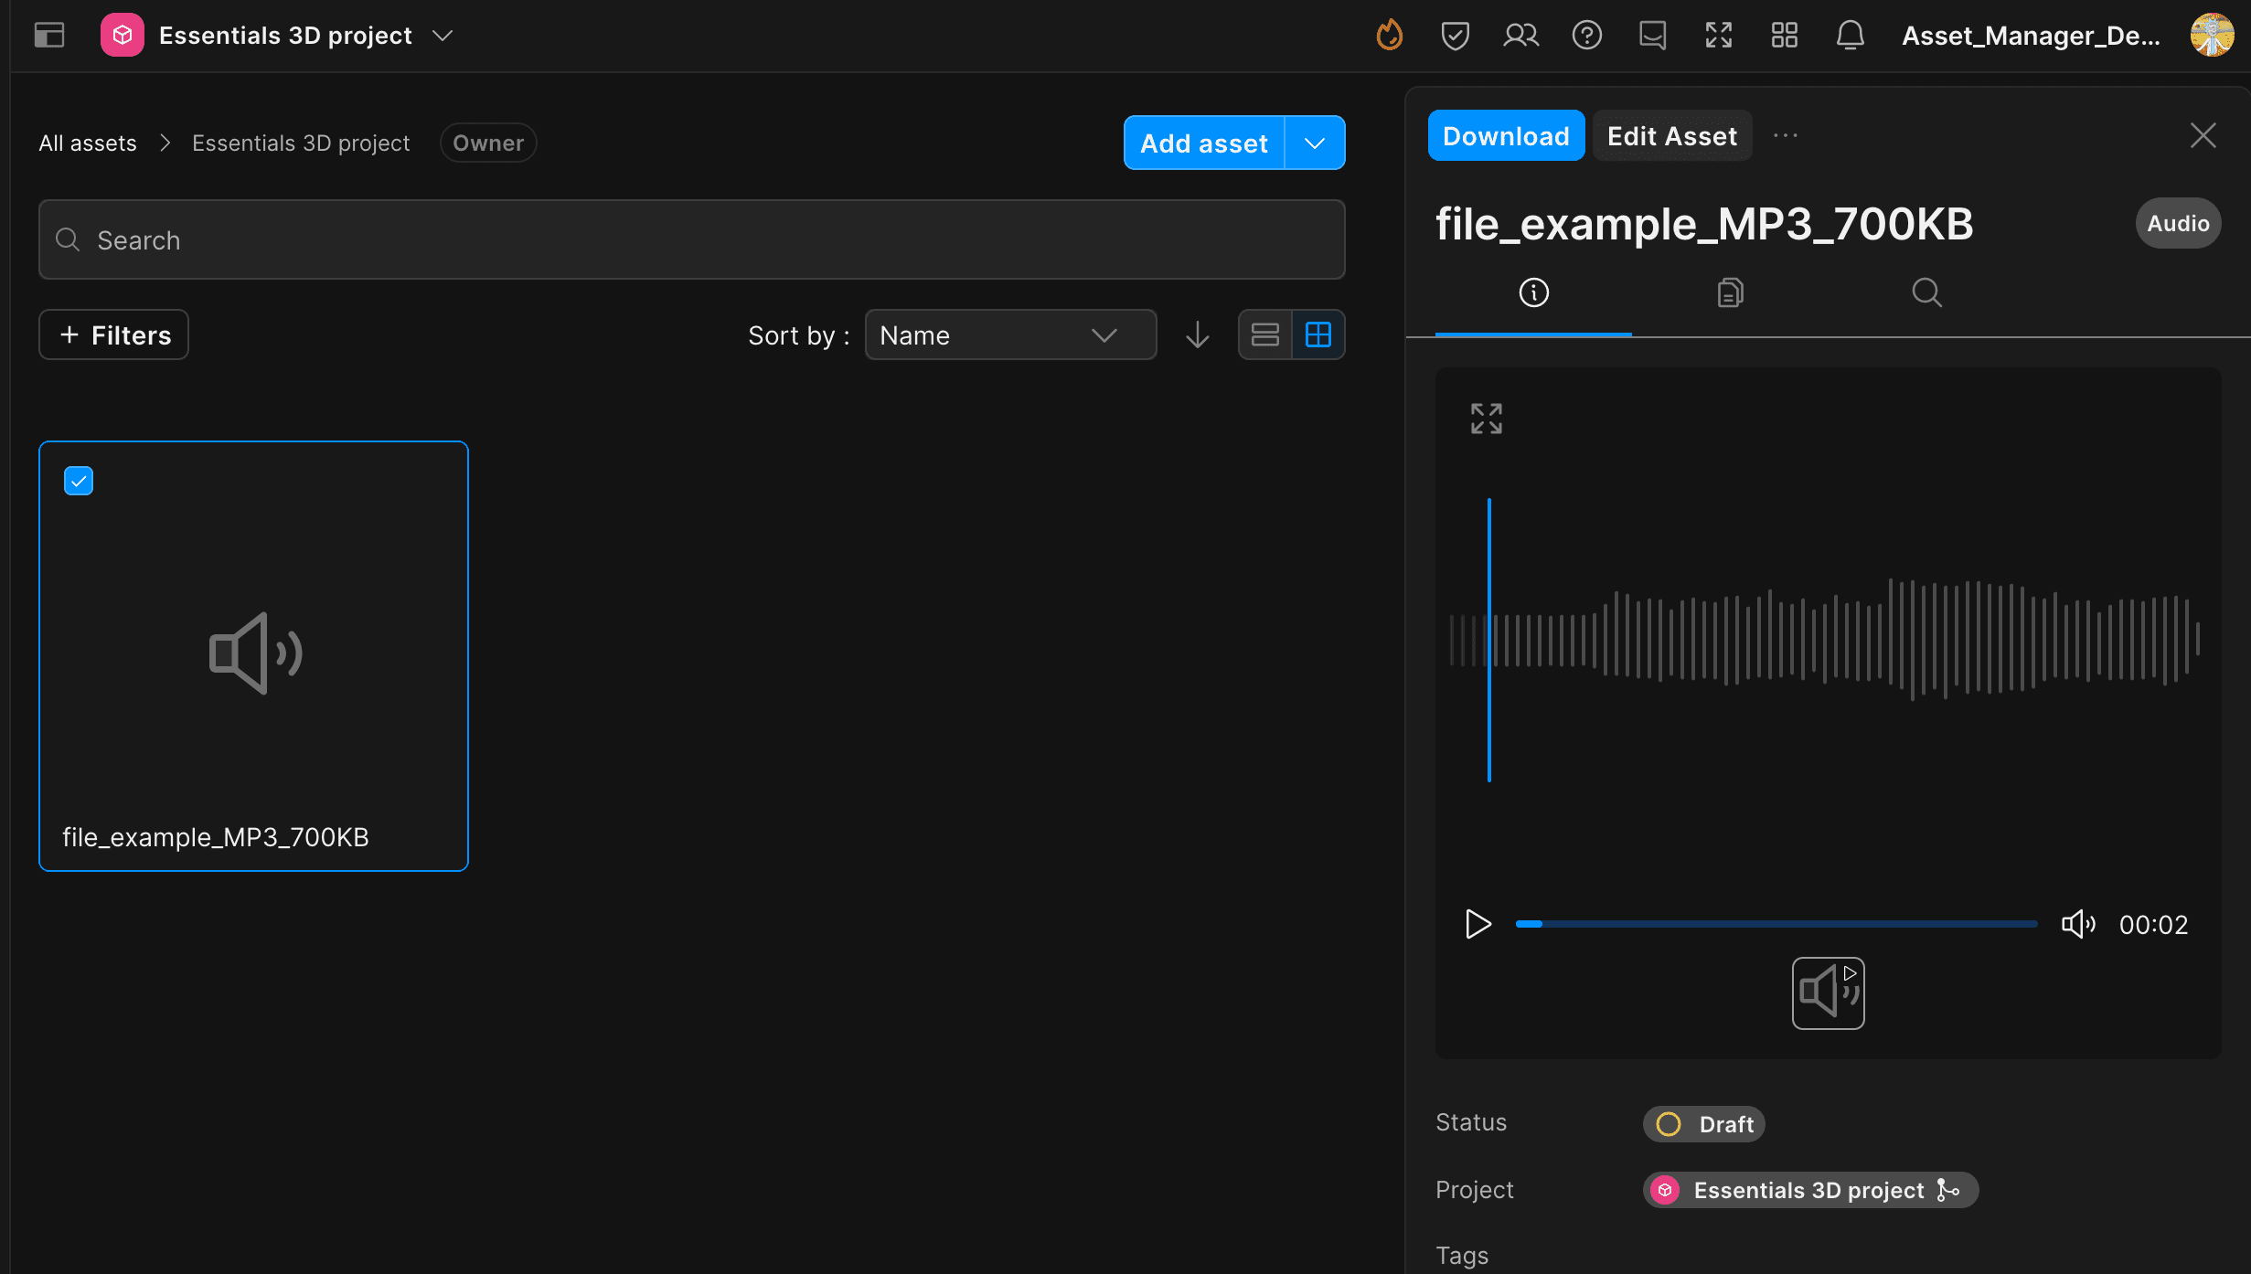Expand the audio waveform preview to fullscreen

1485,418
